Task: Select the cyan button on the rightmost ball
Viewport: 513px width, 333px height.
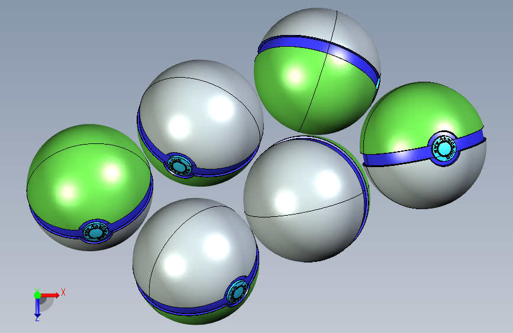Action: click(x=444, y=149)
